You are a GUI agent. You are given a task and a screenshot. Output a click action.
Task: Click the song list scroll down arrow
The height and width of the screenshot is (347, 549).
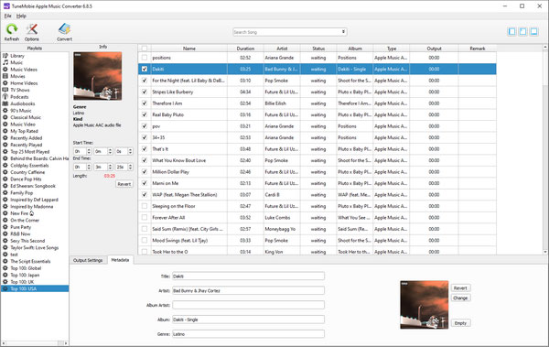click(x=545, y=252)
